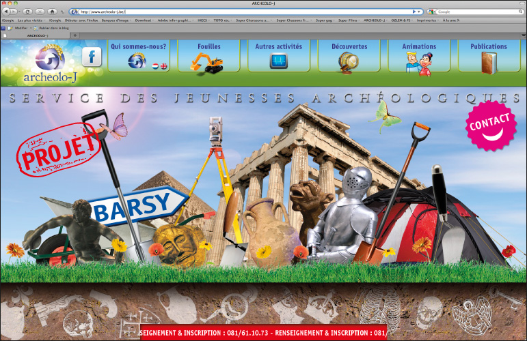Click the globe magnifier under Découvertes
The width and height of the screenshot is (527, 341).
349,62
